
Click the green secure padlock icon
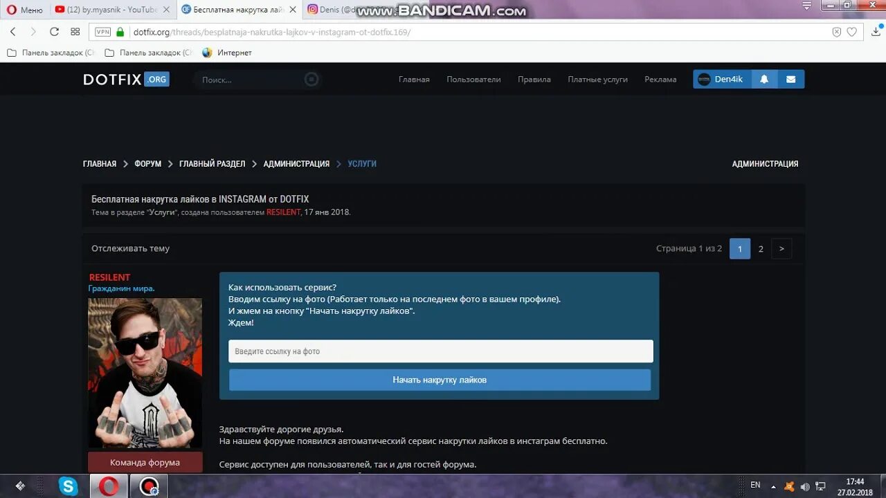tap(120, 32)
